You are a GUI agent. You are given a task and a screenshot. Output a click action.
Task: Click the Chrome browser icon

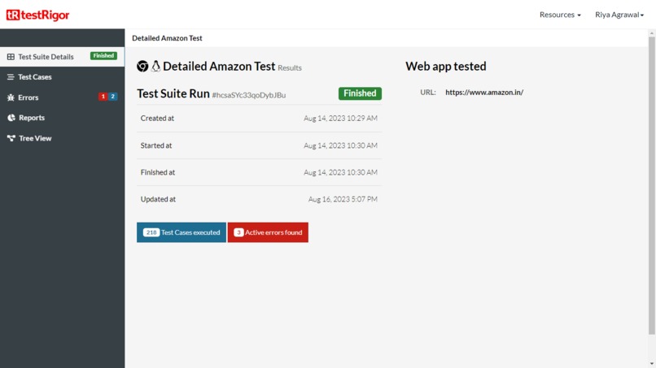pyautogui.click(x=142, y=66)
